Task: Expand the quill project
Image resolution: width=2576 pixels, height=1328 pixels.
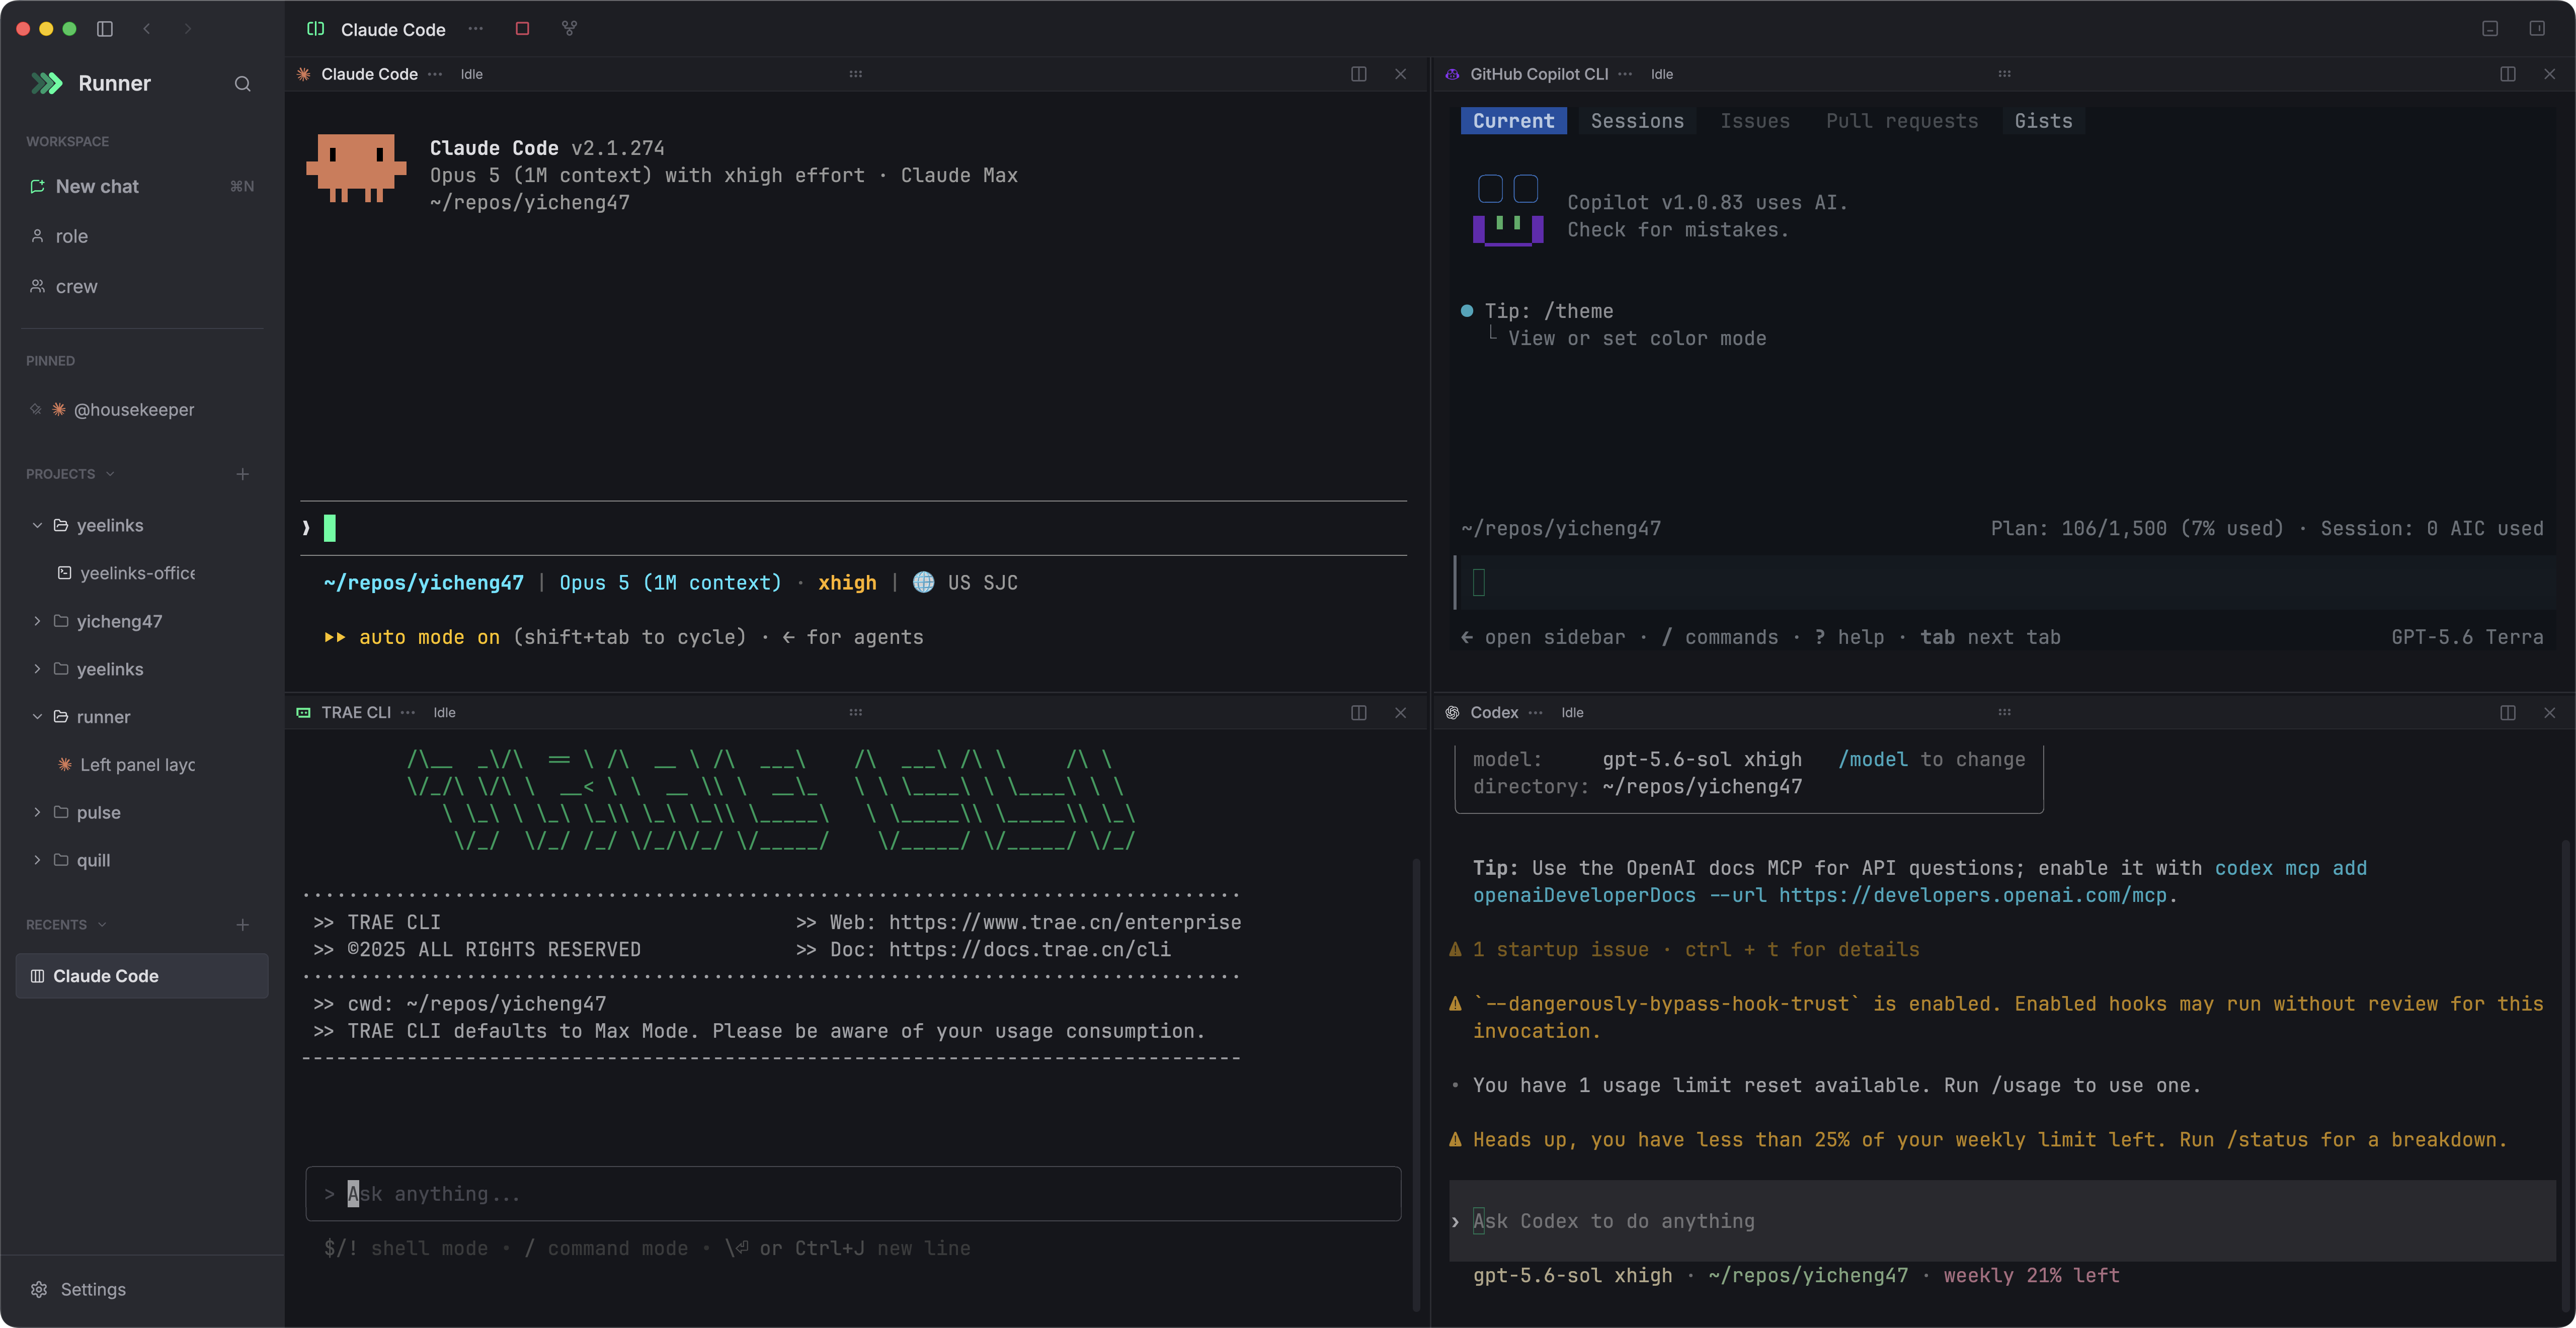Action: point(37,861)
